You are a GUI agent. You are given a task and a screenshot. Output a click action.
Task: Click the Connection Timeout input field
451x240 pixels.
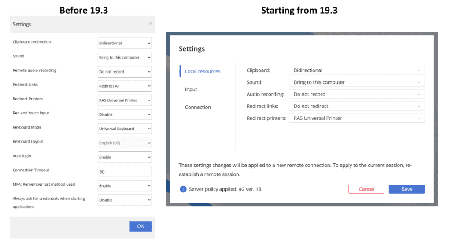(125, 171)
